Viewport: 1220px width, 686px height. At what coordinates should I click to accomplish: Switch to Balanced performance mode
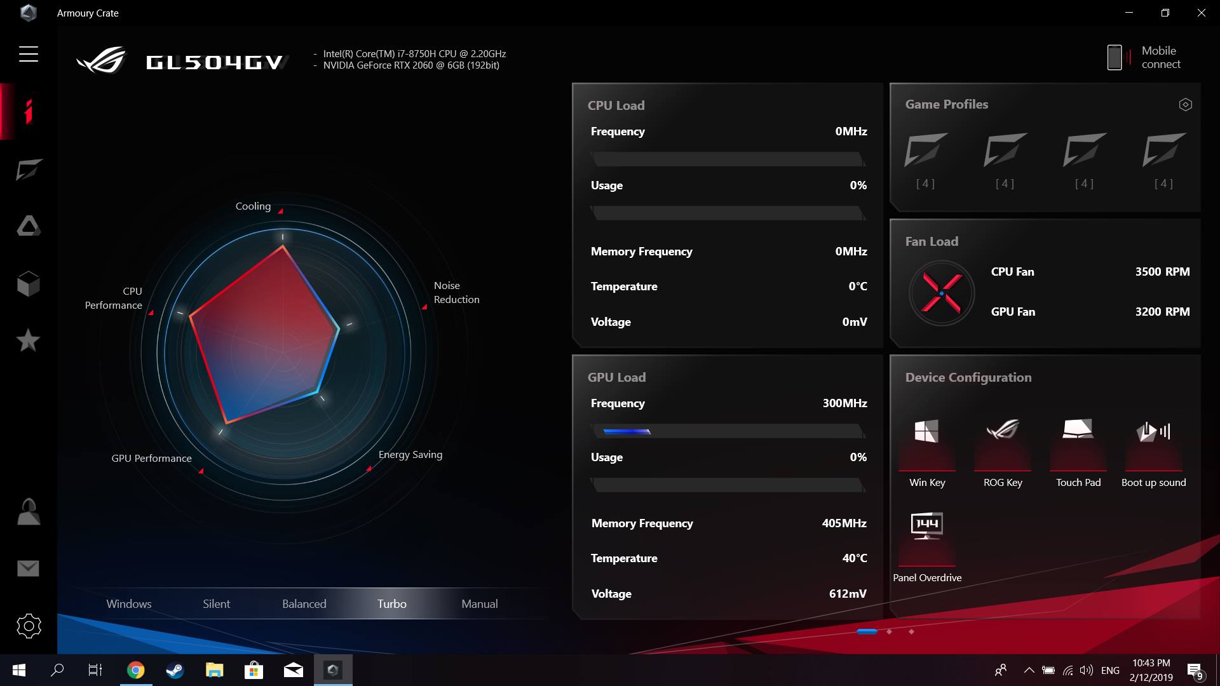click(304, 604)
